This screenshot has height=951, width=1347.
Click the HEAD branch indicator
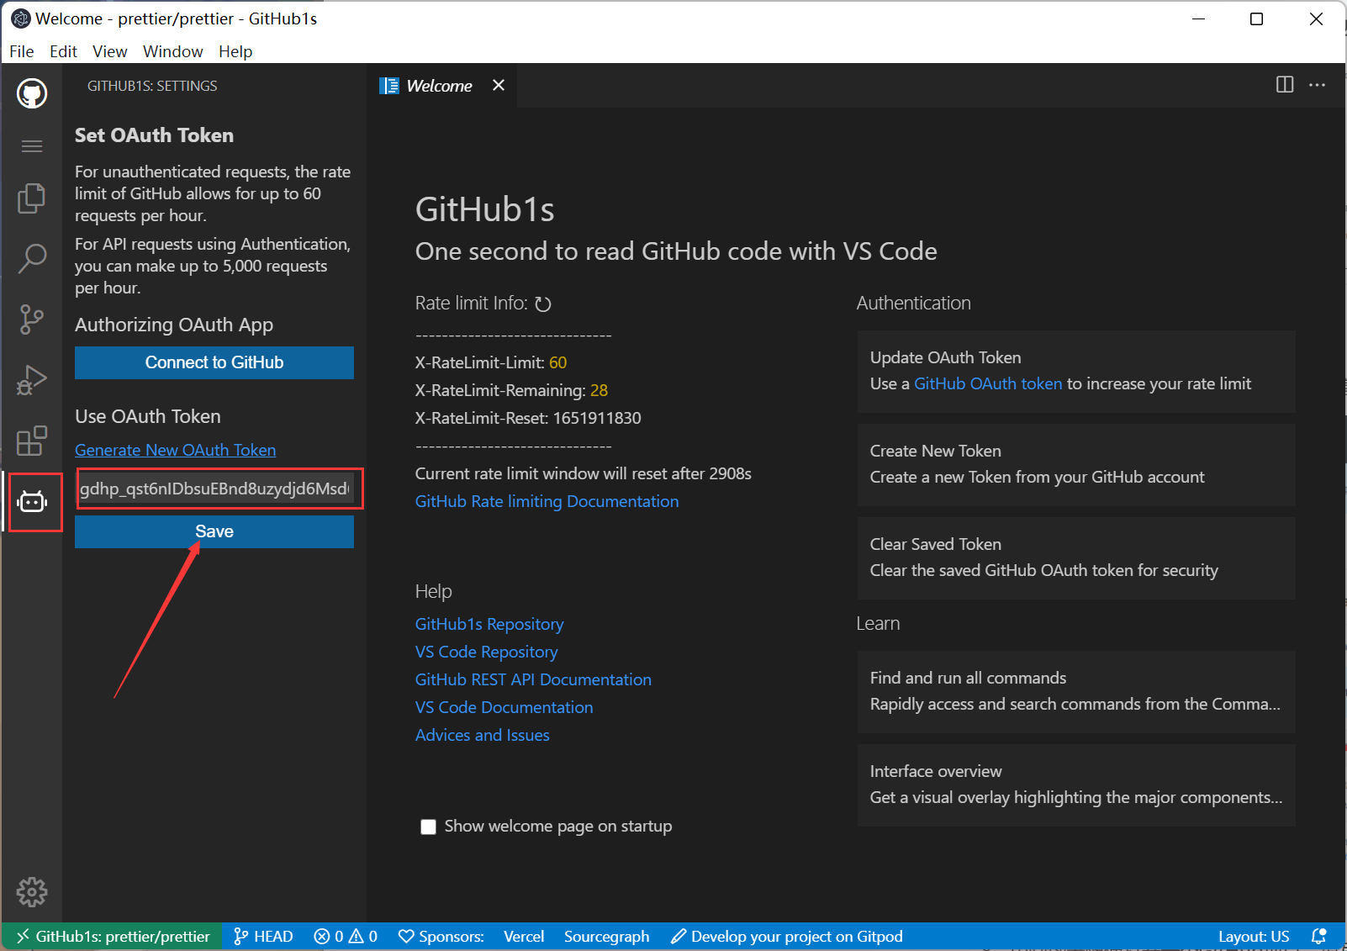click(x=263, y=936)
